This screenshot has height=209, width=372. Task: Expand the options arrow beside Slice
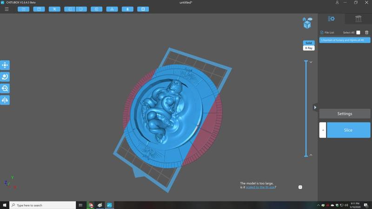(x=323, y=130)
